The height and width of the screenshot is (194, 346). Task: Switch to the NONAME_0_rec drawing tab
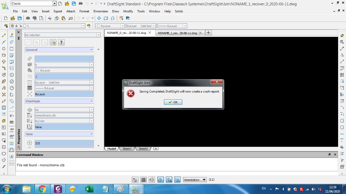coord(127,33)
